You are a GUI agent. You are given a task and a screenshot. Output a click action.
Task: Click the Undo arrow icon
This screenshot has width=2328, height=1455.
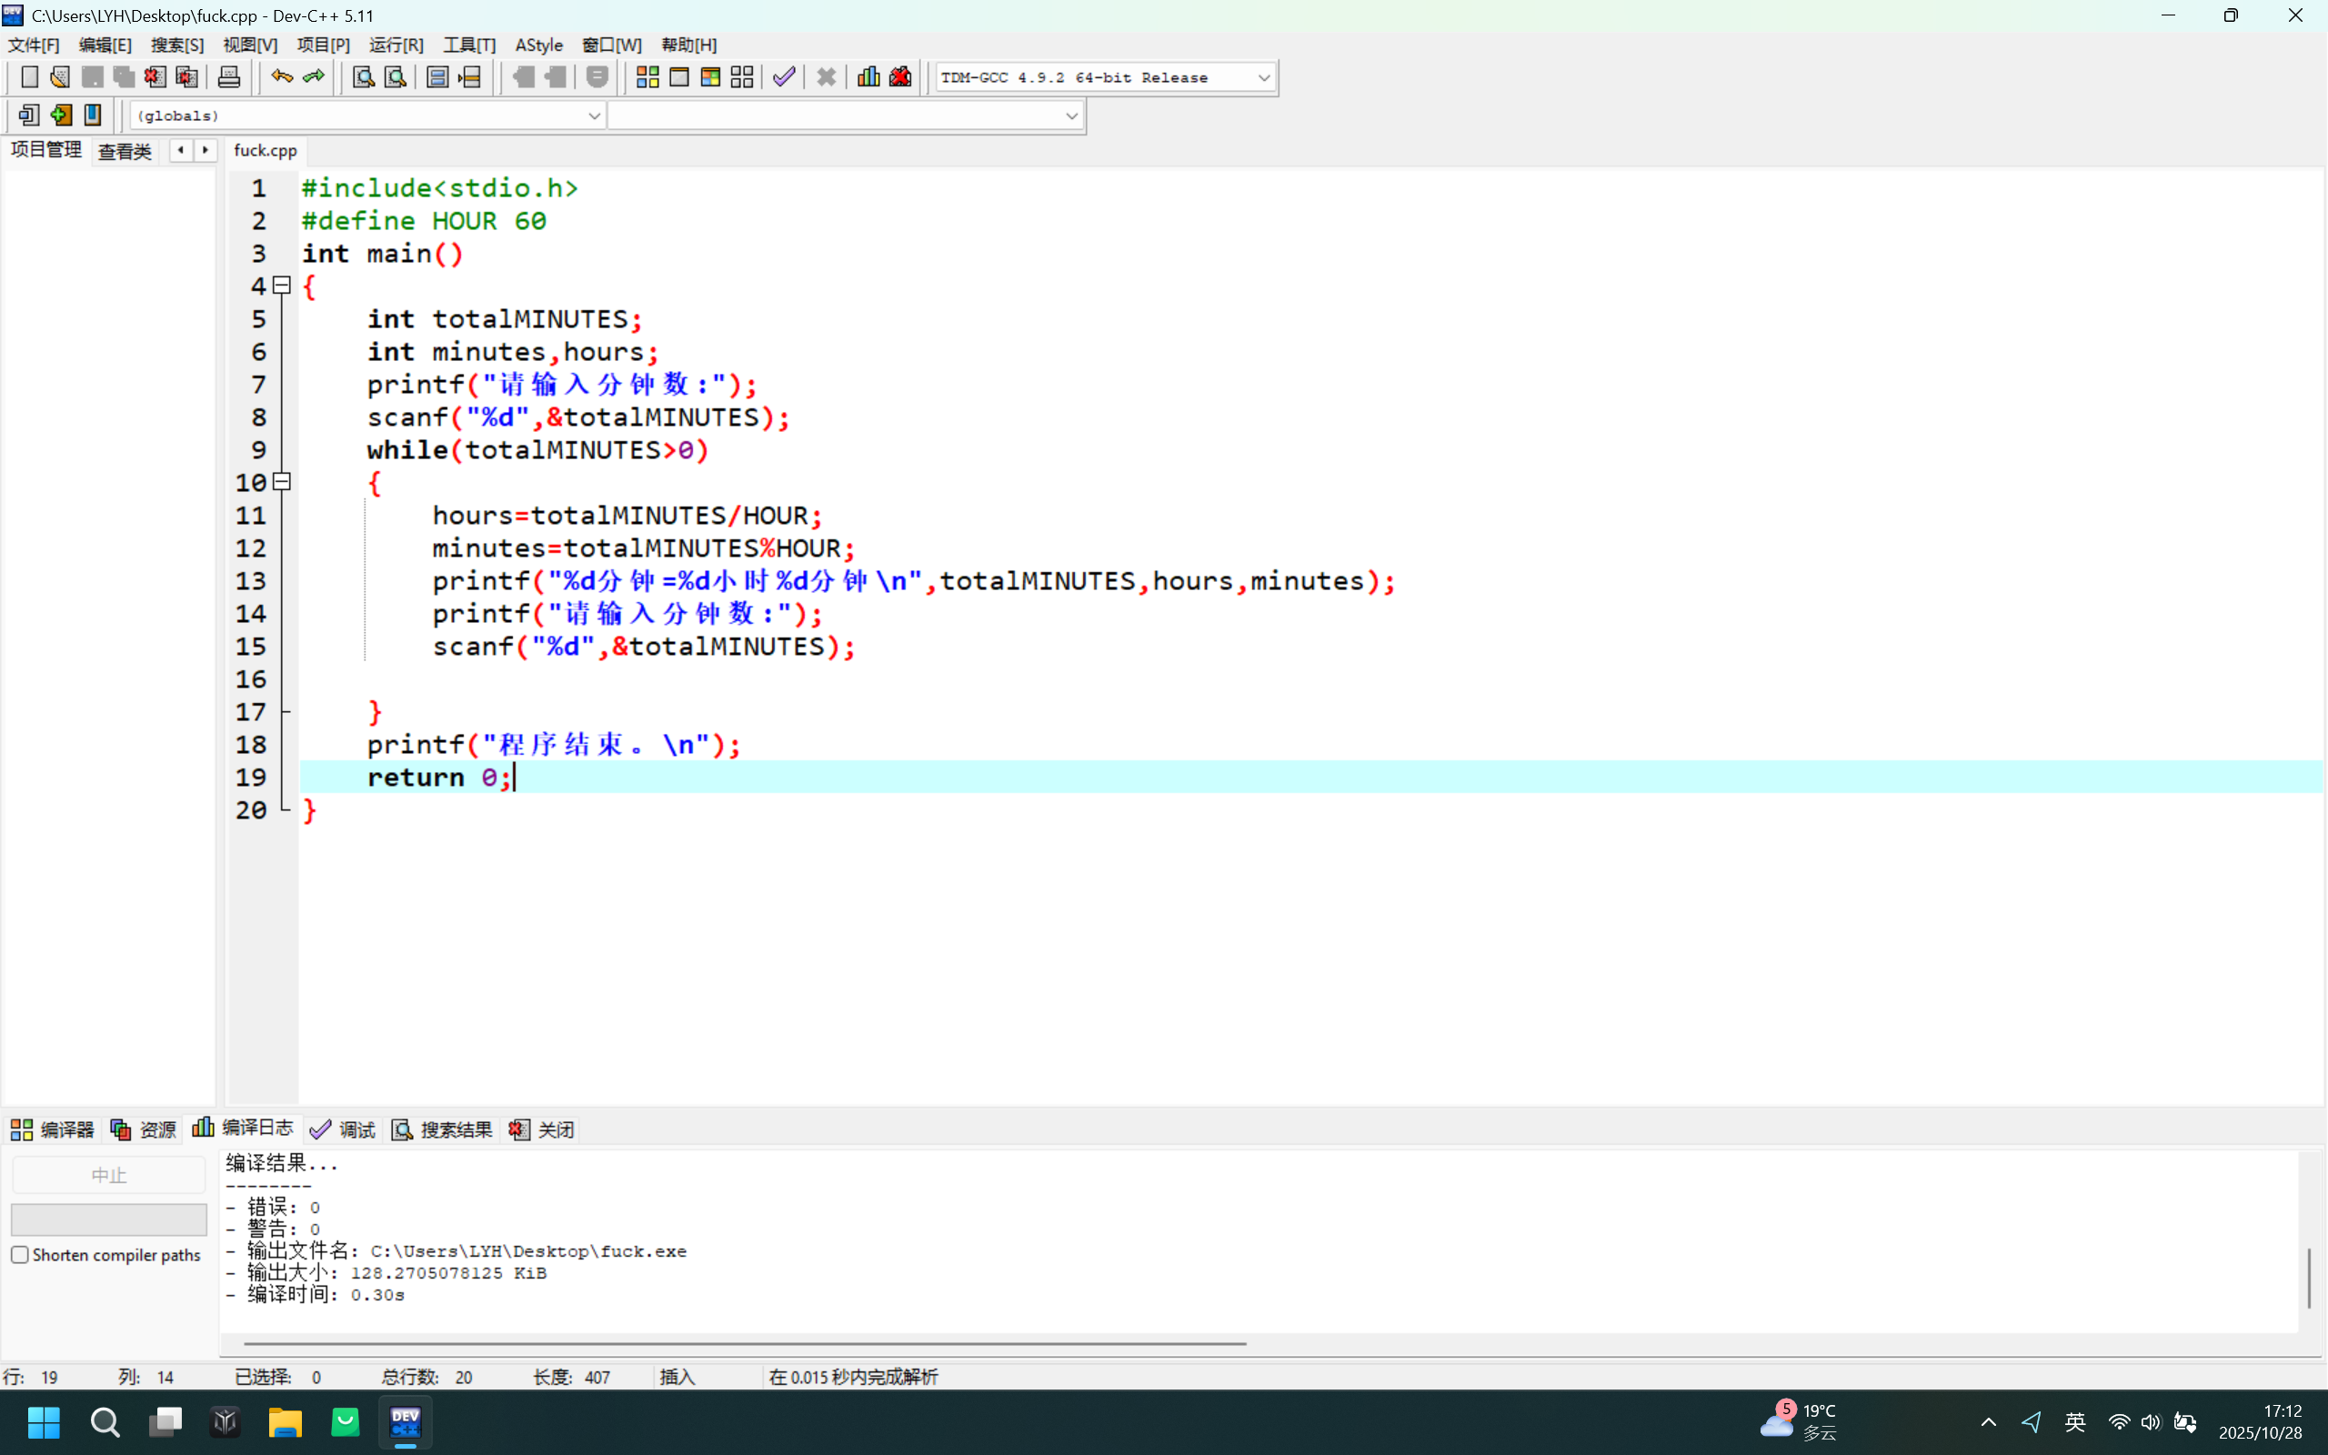pyautogui.click(x=281, y=77)
